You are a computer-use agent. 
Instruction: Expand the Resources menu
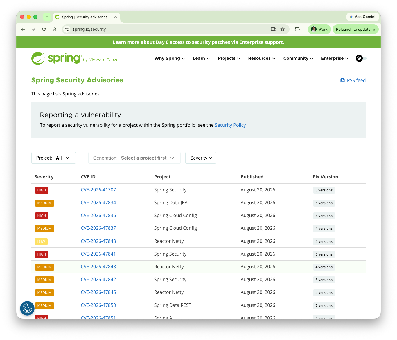point(262,58)
